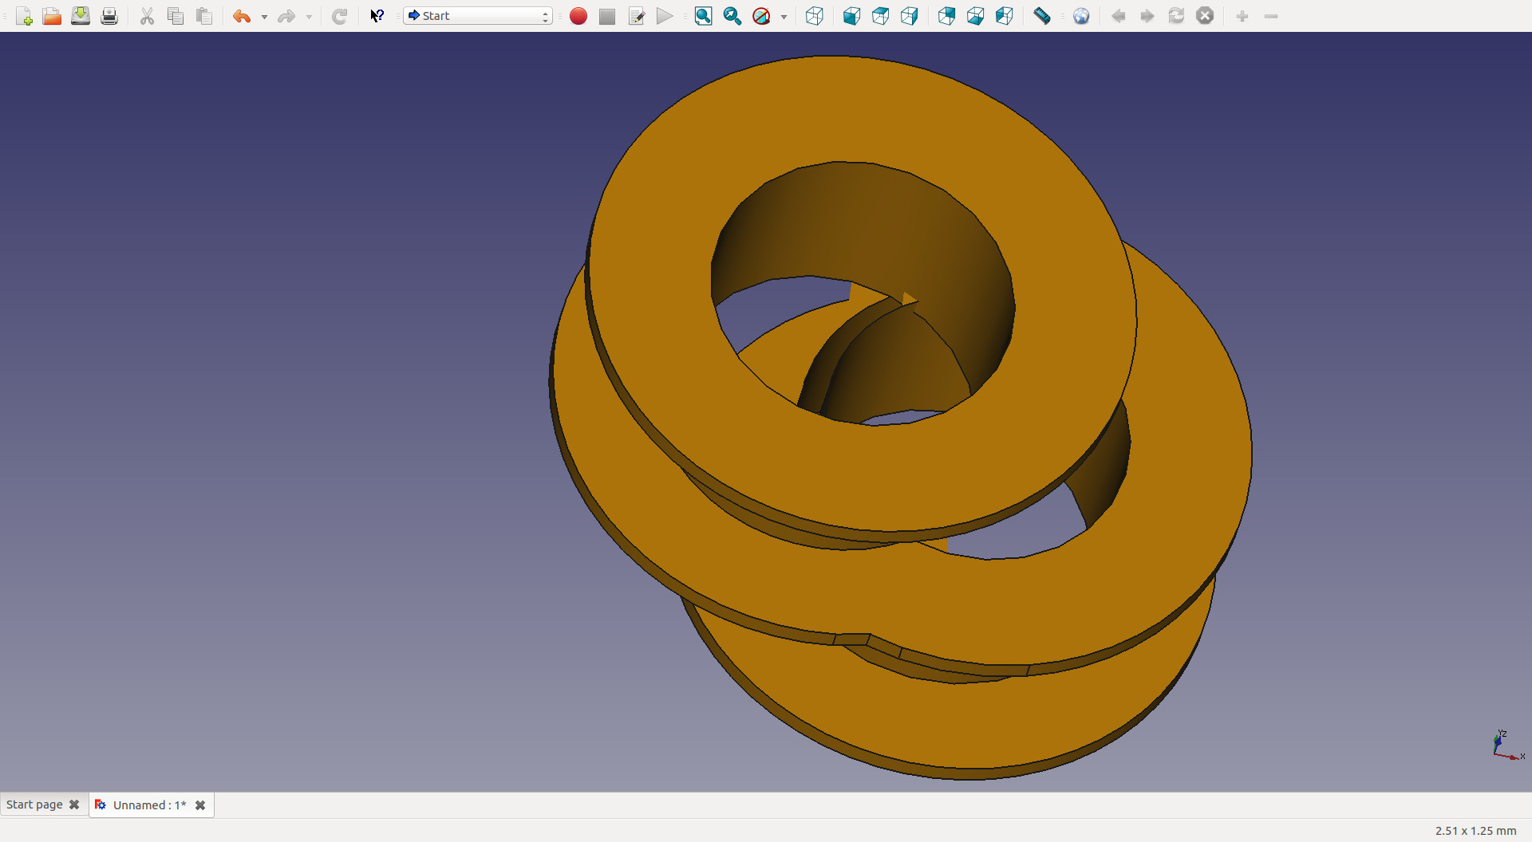The width and height of the screenshot is (1532, 842).
Task: Cut selection with scissors icon
Action: (x=147, y=16)
